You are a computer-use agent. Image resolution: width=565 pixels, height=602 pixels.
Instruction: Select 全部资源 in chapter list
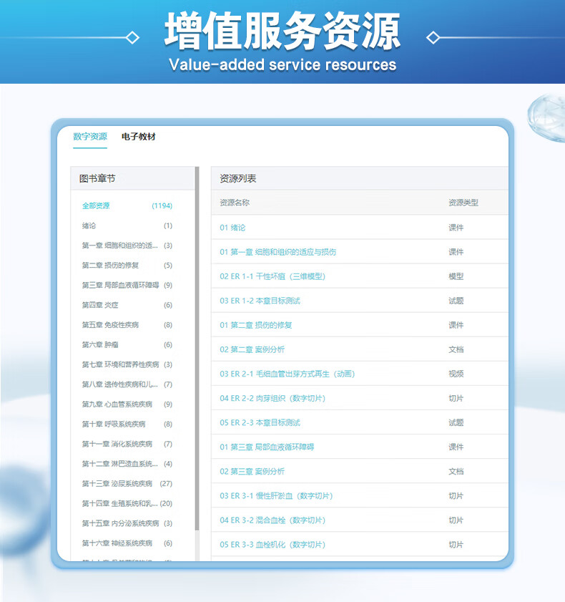pos(96,206)
